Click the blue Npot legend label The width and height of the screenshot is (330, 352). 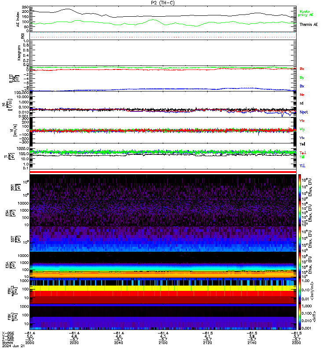[304, 112]
